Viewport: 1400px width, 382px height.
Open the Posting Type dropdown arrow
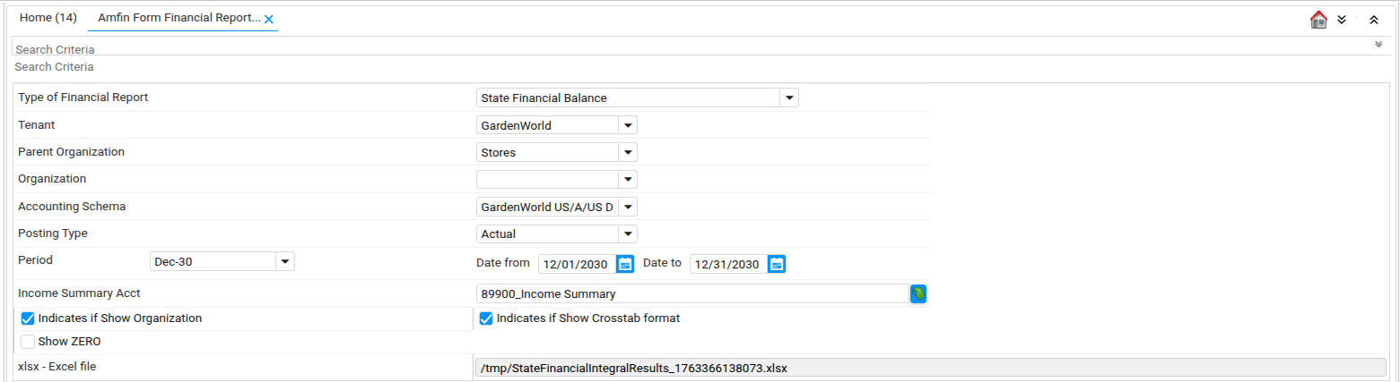[628, 233]
